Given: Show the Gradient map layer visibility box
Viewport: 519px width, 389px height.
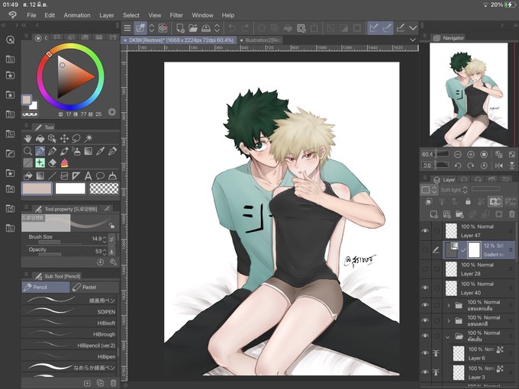Looking at the screenshot, I should 425,249.
